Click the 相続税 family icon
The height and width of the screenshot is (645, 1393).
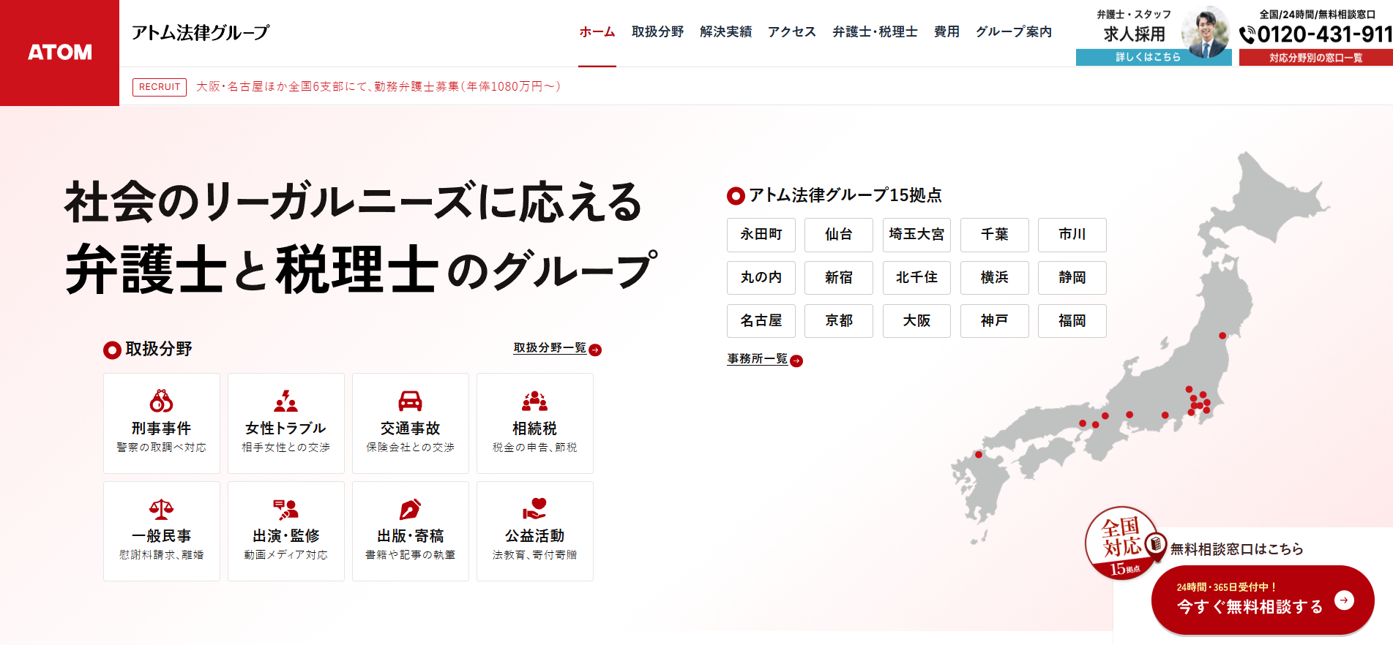(x=534, y=401)
